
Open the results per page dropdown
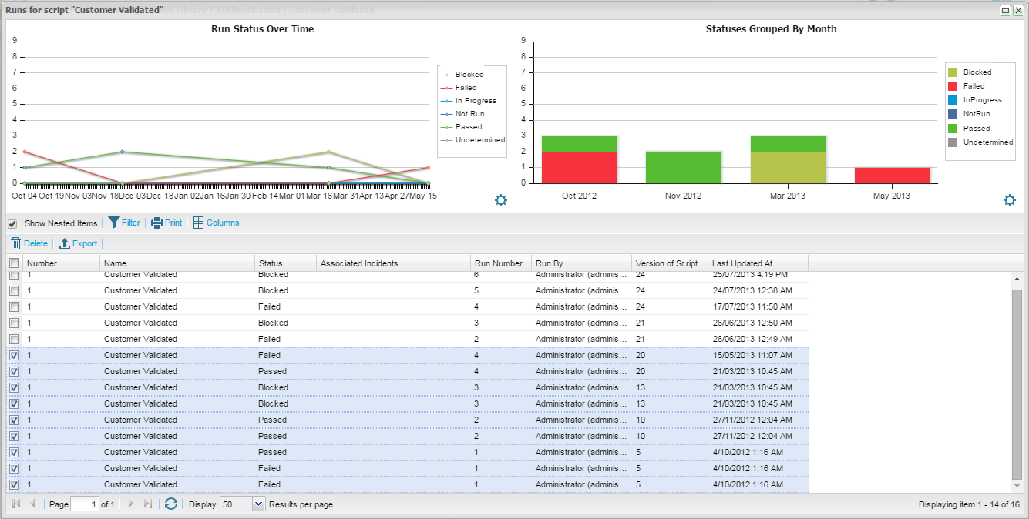pyautogui.click(x=259, y=504)
